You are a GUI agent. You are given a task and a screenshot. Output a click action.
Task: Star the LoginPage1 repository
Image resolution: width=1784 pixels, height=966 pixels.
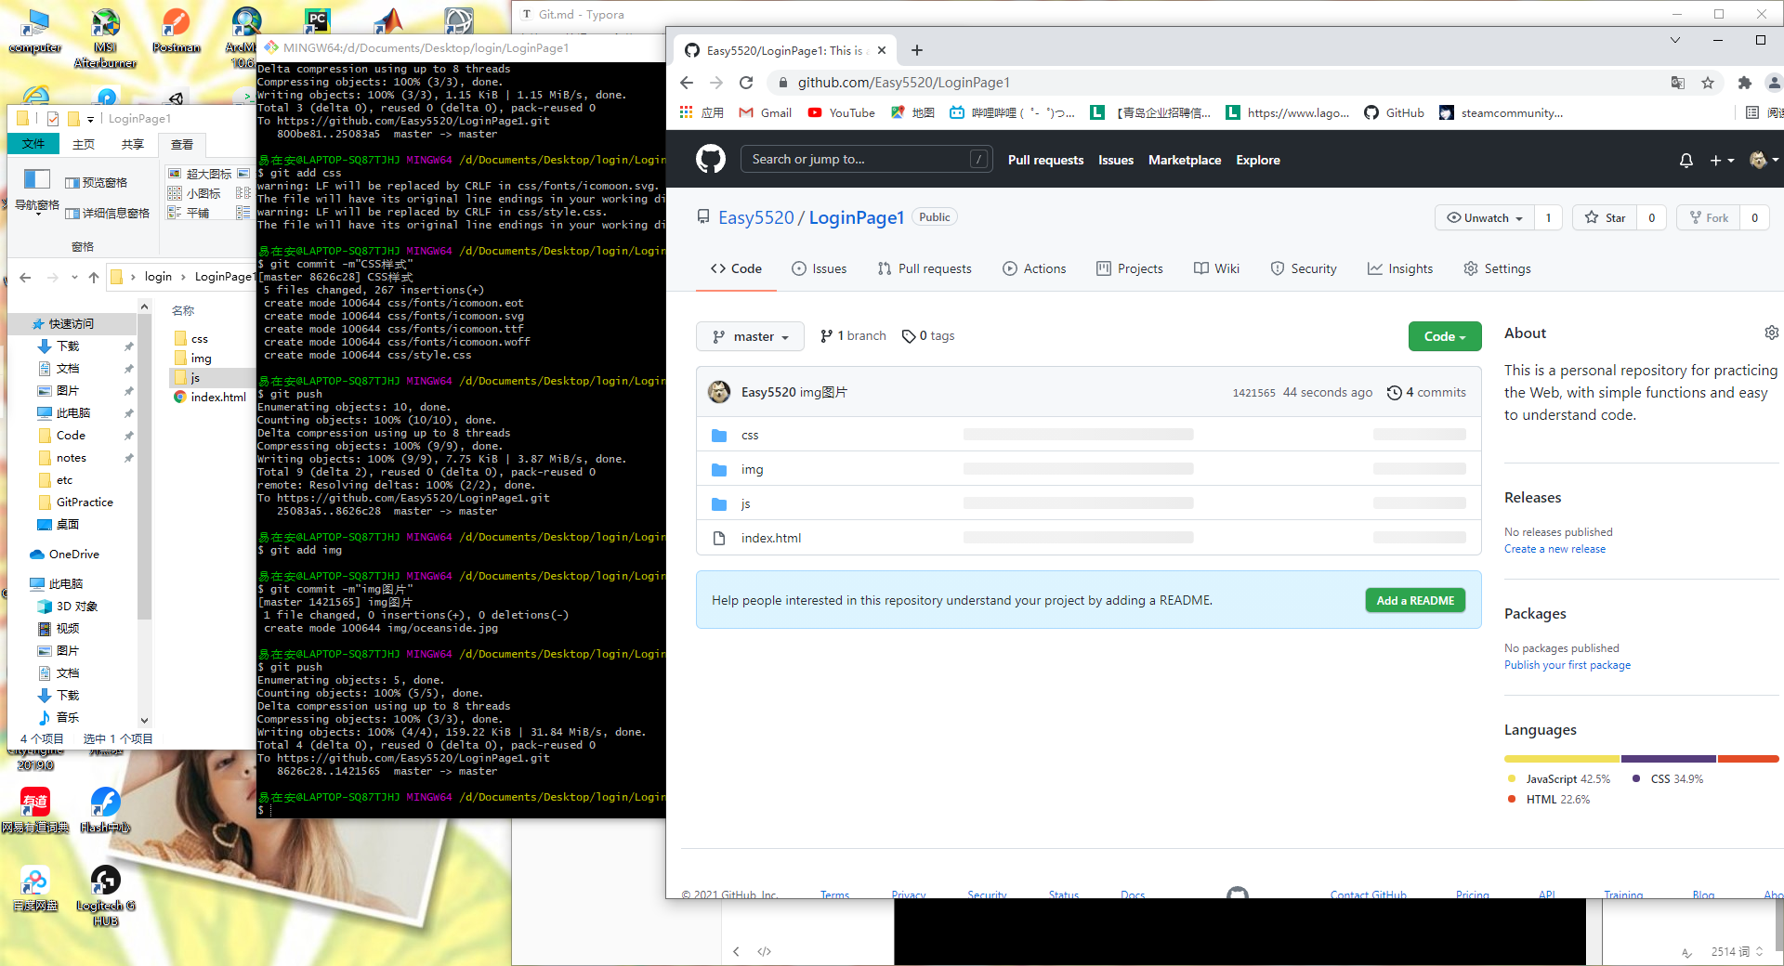(1605, 217)
